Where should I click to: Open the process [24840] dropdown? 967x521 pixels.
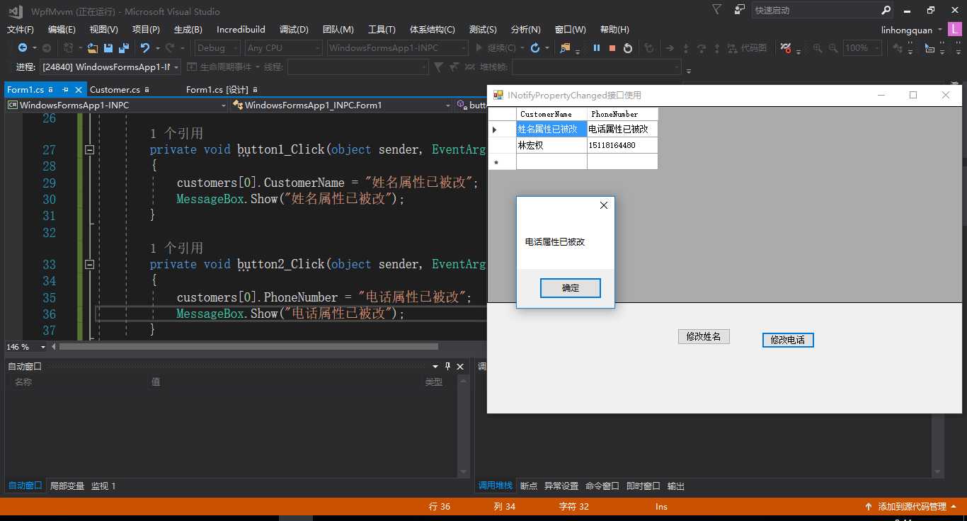tap(110, 67)
